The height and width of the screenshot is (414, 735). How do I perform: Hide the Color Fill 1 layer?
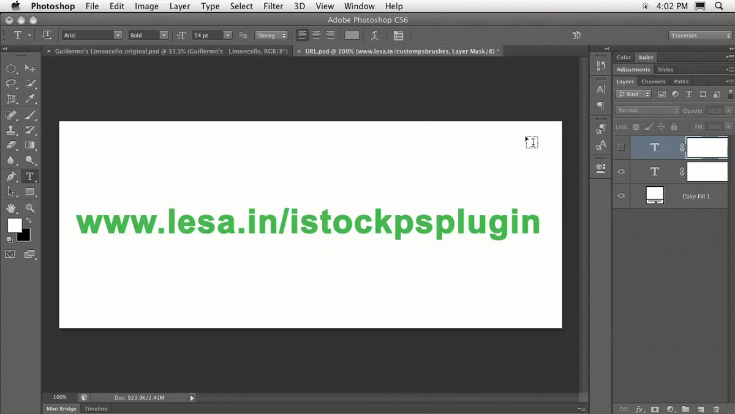(621, 196)
